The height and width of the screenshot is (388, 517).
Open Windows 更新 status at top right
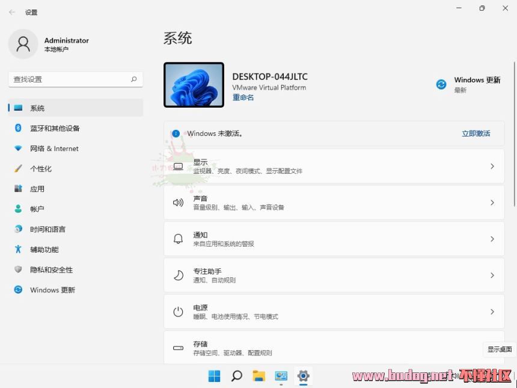(468, 84)
